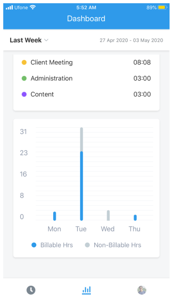
Task: Click the purple Content color dot
Action: click(24, 94)
